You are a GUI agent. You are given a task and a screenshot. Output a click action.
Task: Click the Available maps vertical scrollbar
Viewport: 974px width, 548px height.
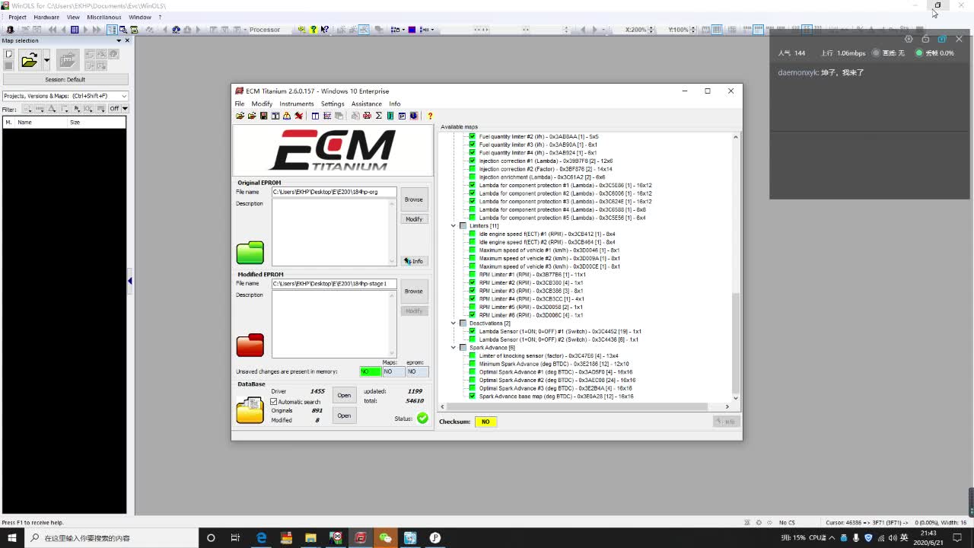coord(735,267)
